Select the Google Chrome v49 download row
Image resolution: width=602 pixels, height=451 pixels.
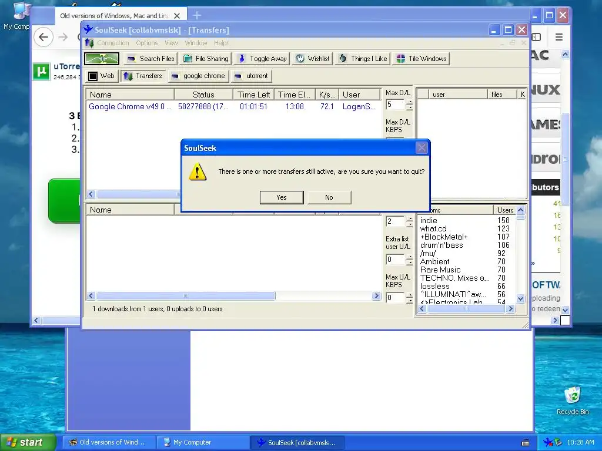click(x=233, y=107)
